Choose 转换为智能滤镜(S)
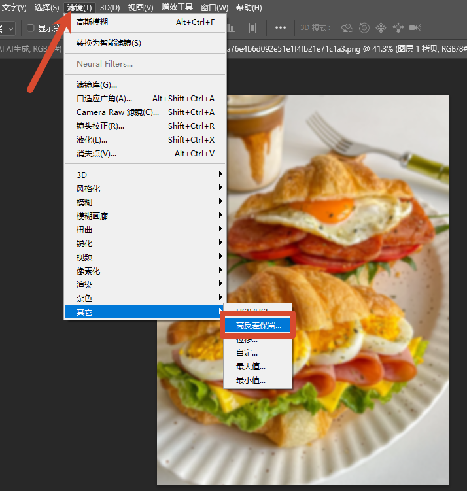The height and width of the screenshot is (491, 467). pyautogui.click(x=145, y=43)
